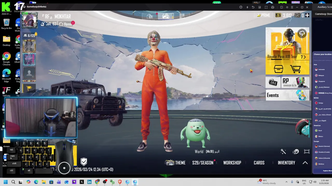
Task: Open the CARDS menu
Action: (x=259, y=163)
